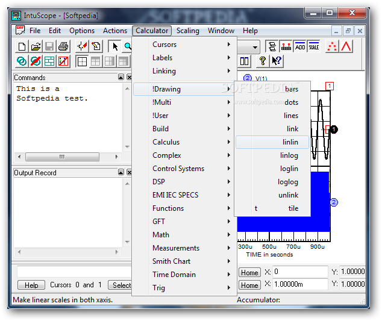This screenshot has height=321, width=382.
Task: Expand the !Multi submenu
Action: [x=184, y=102]
